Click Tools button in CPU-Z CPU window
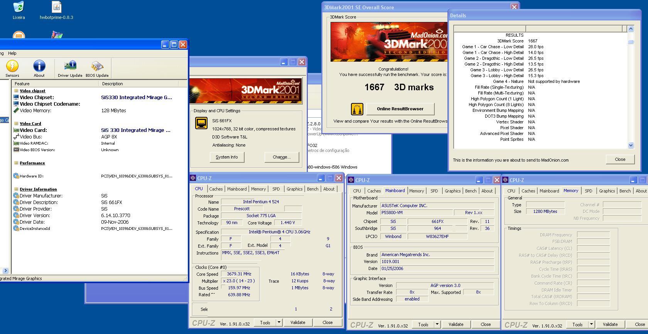Image resolution: width=648 pixels, height=334 pixels. [x=265, y=322]
